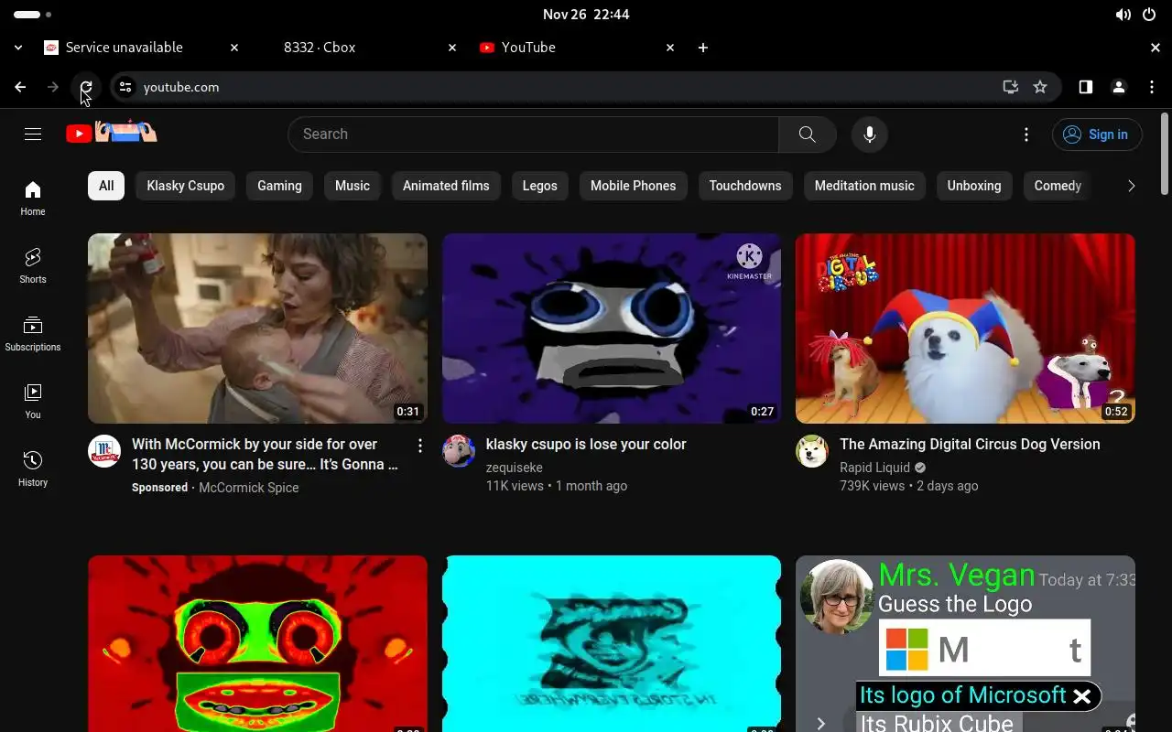Open the zequiseke channel name link
The width and height of the screenshot is (1172, 732).
tap(515, 468)
